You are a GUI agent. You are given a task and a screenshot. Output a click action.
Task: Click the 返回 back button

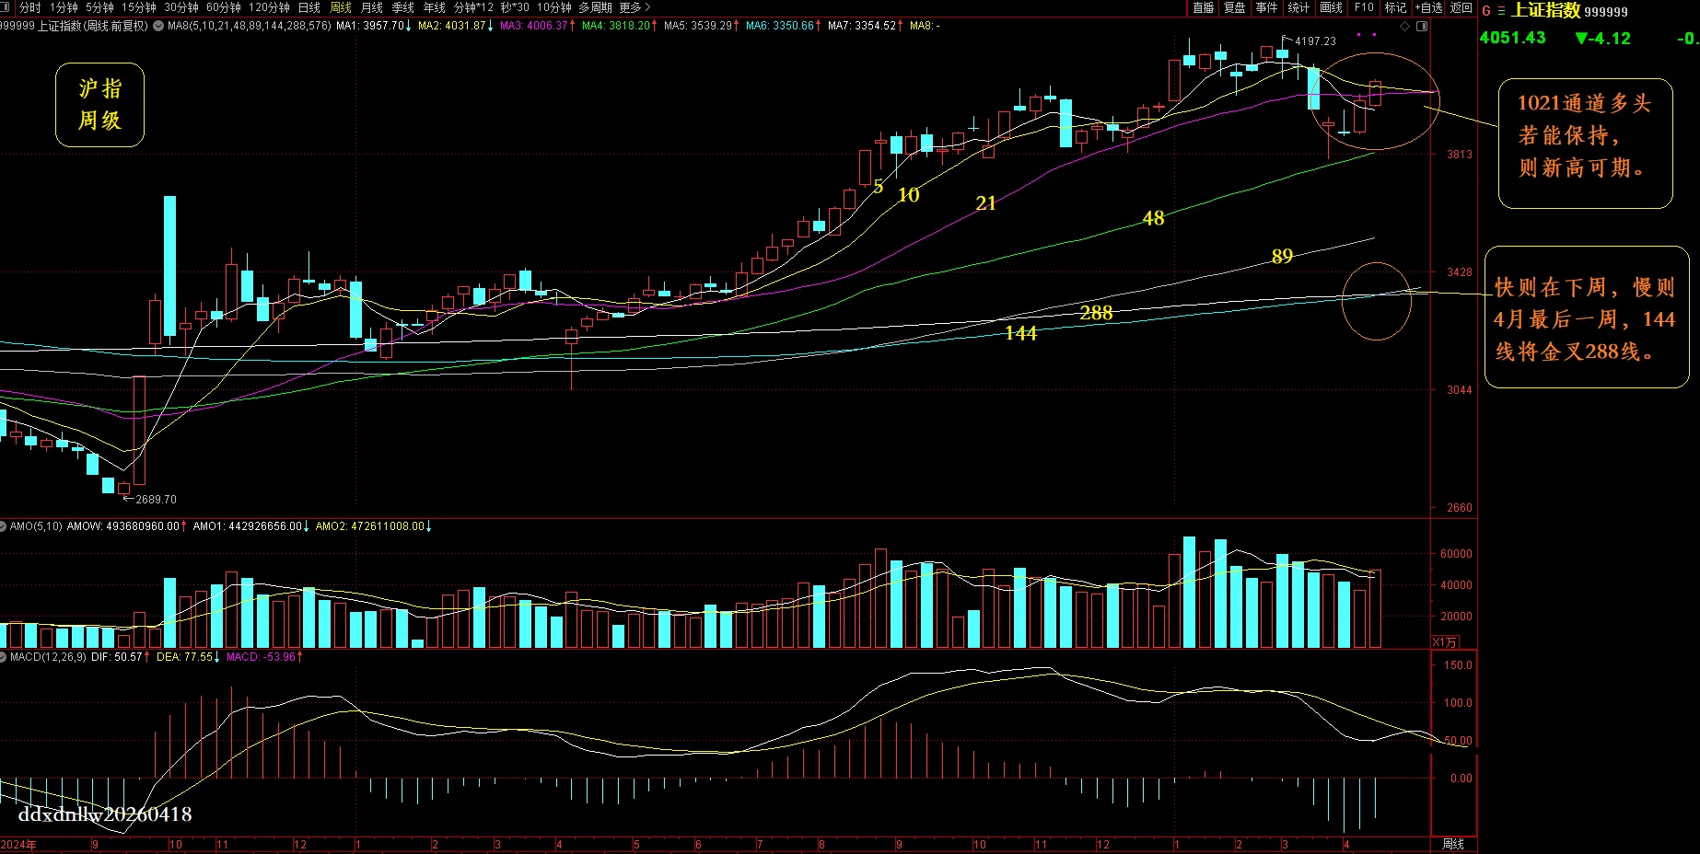click(x=1461, y=7)
